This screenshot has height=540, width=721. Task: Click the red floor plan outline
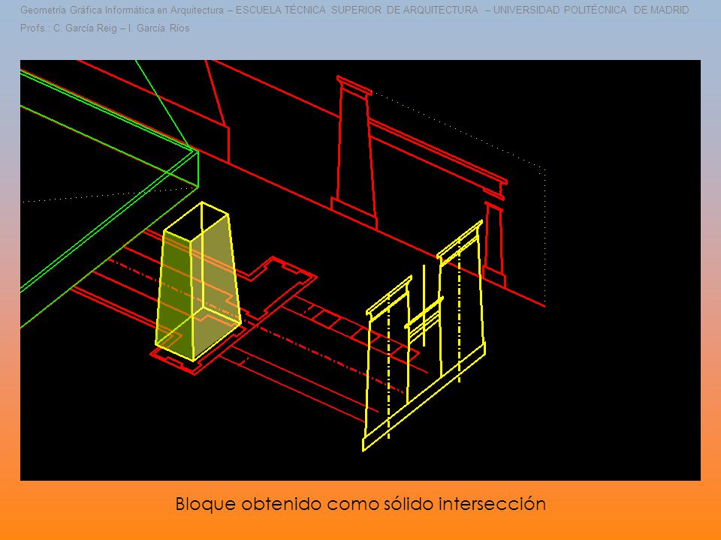pos(234,316)
